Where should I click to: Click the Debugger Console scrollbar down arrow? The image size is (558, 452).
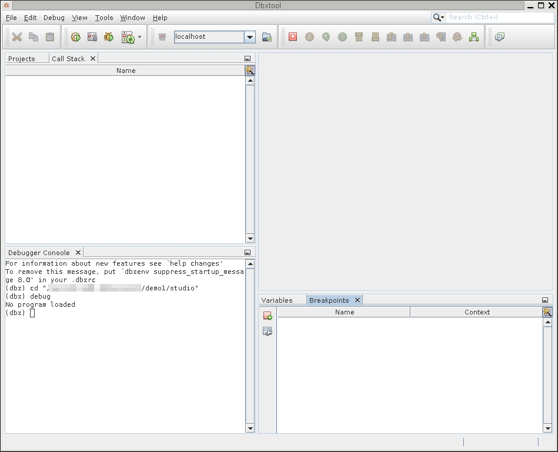tap(250, 428)
